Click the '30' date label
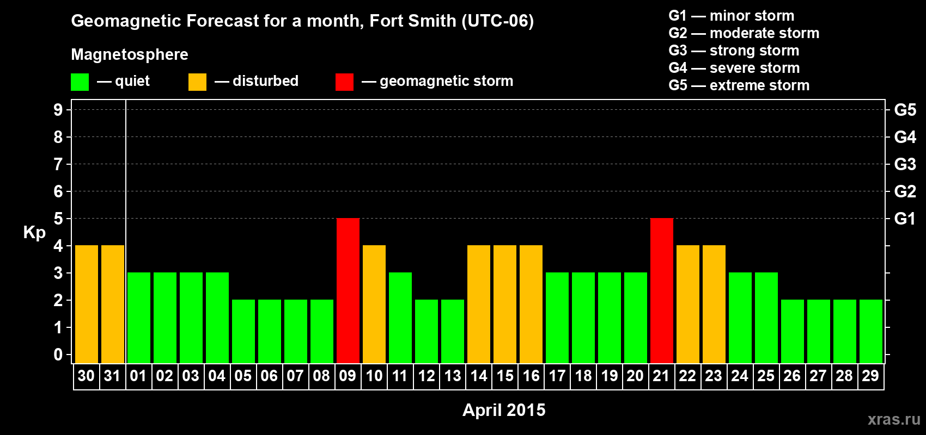 click(x=86, y=376)
